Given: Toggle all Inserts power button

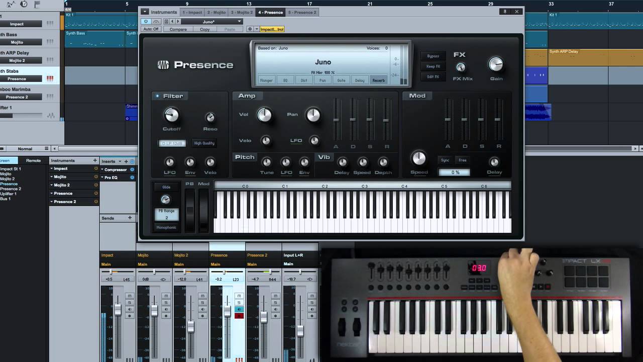Looking at the screenshot, I should pyautogui.click(x=132, y=161).
